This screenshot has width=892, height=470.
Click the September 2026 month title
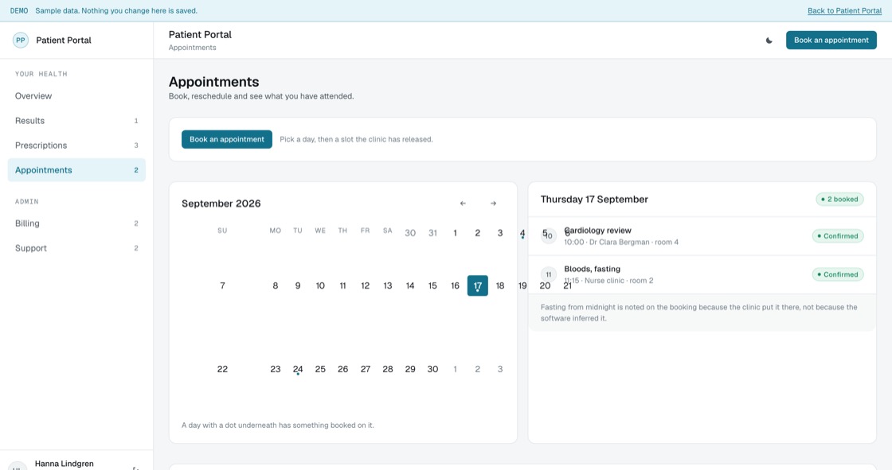coord(221,204)
